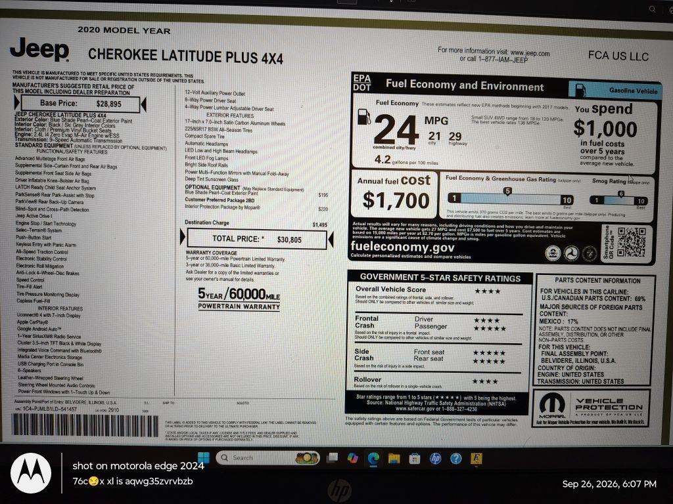Screen dimensions: 673x504
Task: Open Task View from the taskbar
Action: pos(332,458)
